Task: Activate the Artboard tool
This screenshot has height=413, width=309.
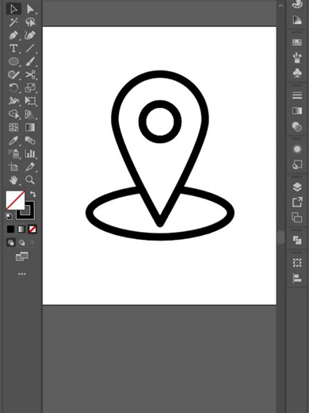Action: (x=13, y=167)
